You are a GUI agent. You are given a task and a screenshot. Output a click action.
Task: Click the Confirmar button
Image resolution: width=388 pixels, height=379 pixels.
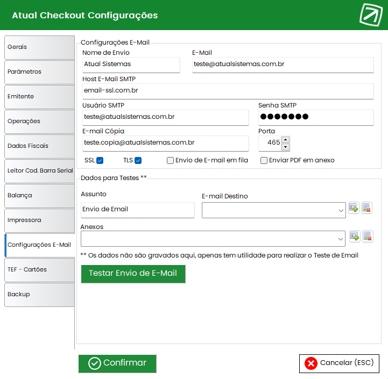[x=117, y=363]
